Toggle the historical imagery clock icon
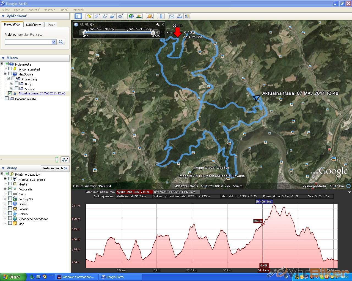352x281 pixels. coord(131,16)
